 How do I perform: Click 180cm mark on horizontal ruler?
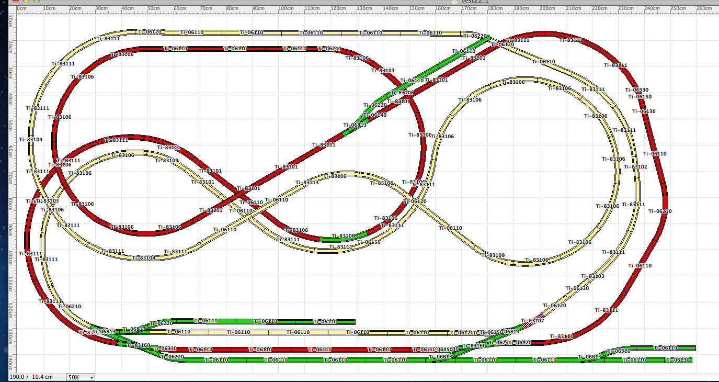[496, 8]
